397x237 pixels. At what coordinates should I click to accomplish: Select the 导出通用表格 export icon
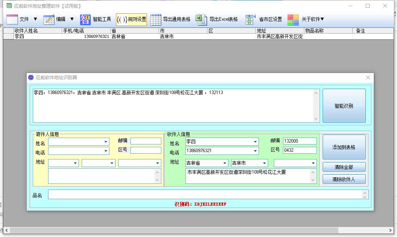155,19
